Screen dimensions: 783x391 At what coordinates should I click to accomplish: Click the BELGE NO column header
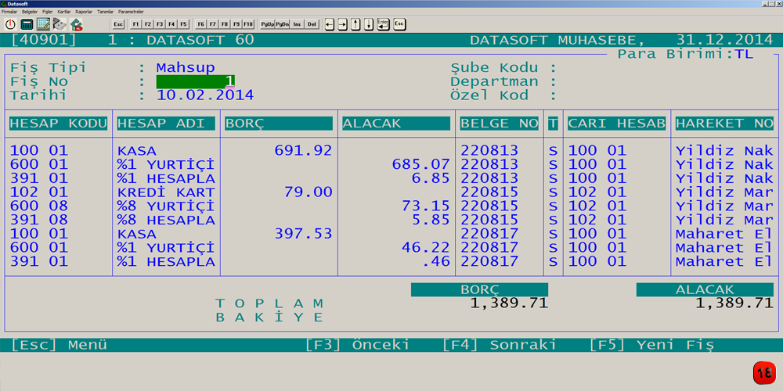(500, 124)
